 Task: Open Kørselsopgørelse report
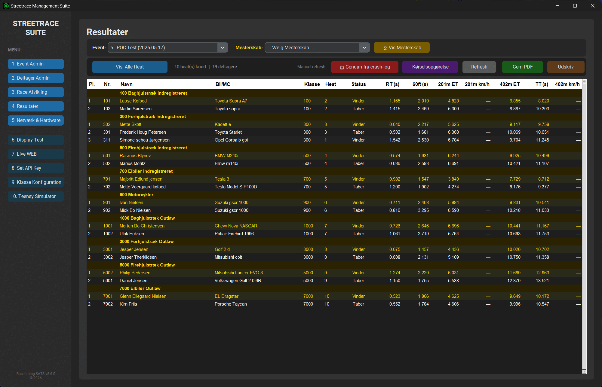(x=430, y=67)
